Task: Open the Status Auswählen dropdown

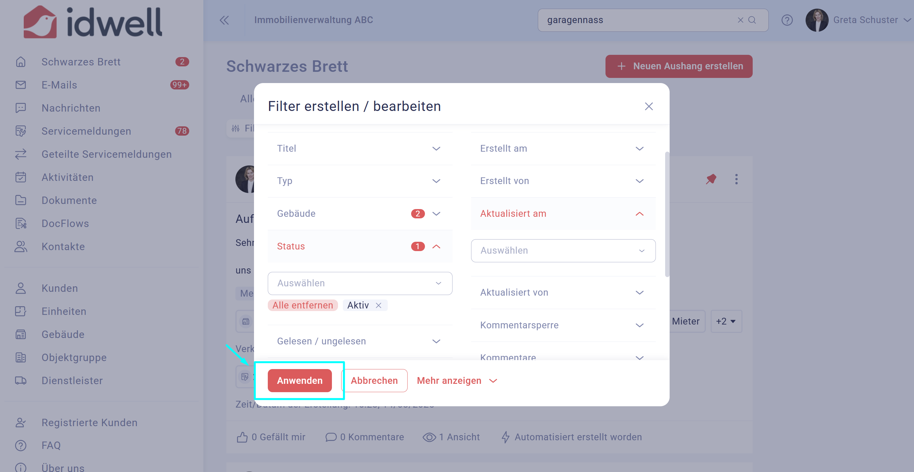Action: [360, 283]
